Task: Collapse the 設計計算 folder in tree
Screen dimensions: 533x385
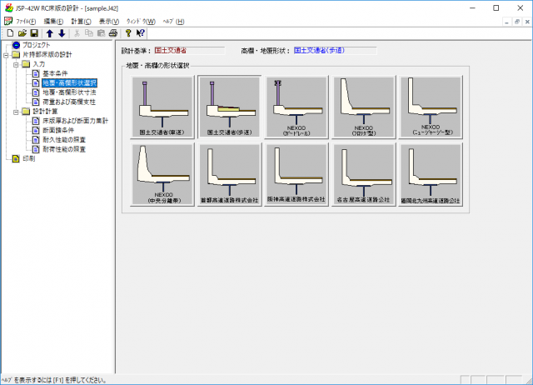Action: pyautogui.click(x=15, y=111)
